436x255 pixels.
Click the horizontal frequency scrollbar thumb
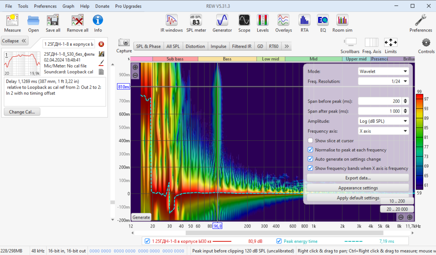click(x=284, y=233)
